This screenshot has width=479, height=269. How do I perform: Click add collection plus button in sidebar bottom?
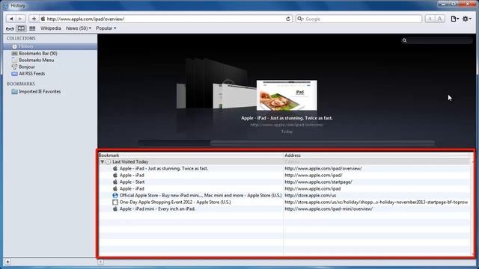coord(7,262)
